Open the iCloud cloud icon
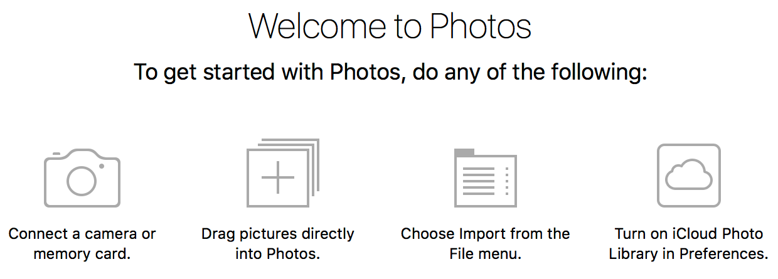Screen dimensions: 778x279 (688, 176)
